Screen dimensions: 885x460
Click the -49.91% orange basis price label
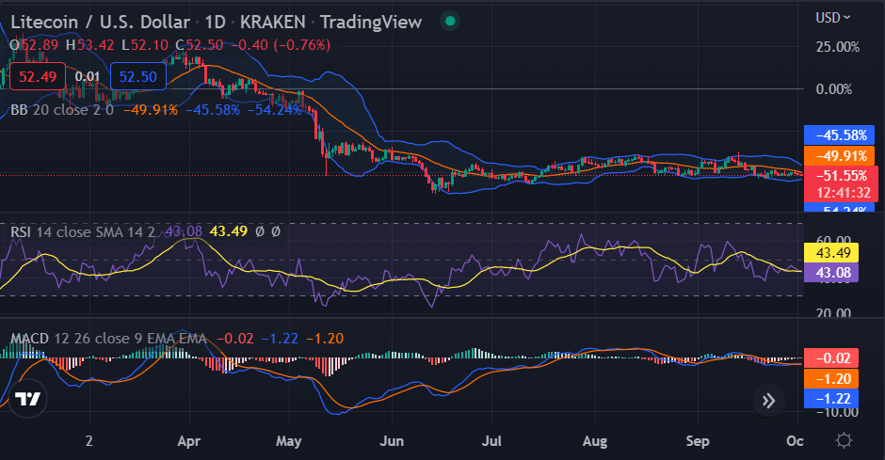coord(839,155)
